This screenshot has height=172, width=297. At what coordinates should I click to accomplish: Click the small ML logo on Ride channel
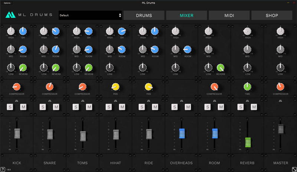(148, 101)
